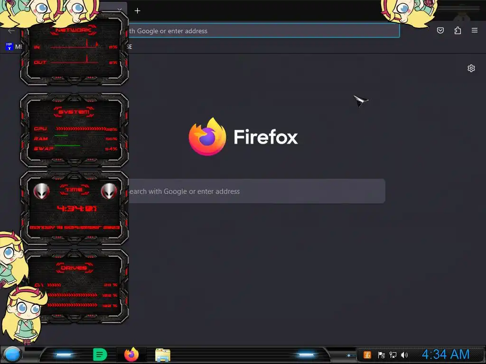Open the Action Center flag tray icon

click(381, 355)
